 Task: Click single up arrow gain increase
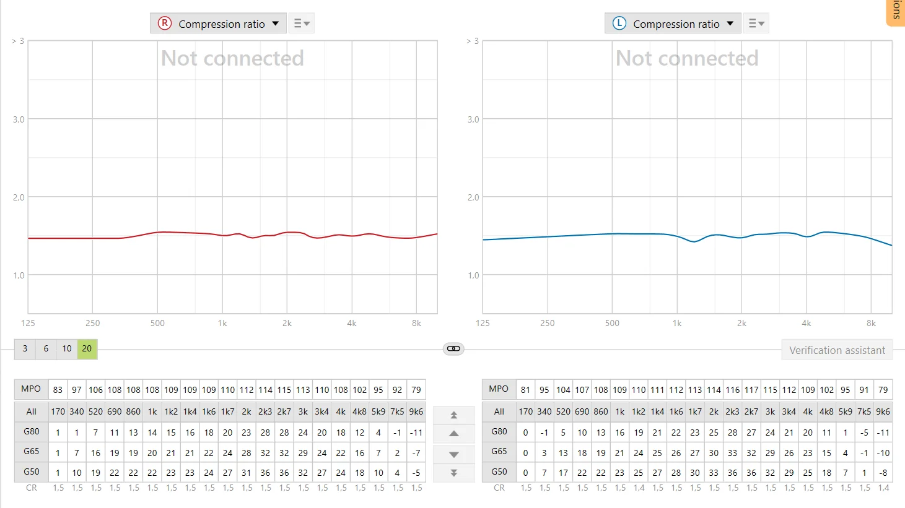pyautogui.click(x=453, y=434)
